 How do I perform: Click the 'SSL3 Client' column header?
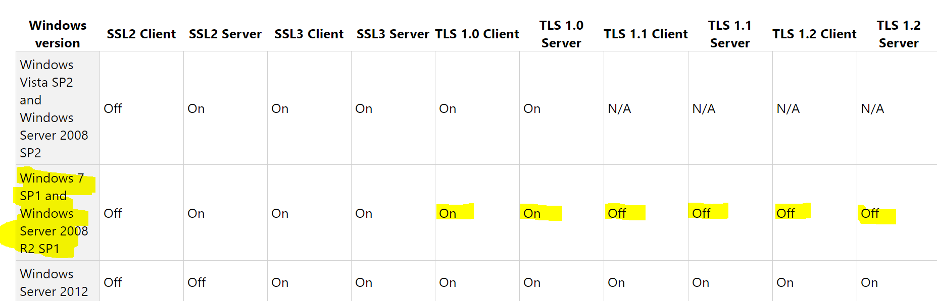pyautogui.click(x=309, y=34)
